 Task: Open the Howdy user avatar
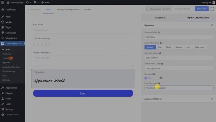tap(214, 2)
